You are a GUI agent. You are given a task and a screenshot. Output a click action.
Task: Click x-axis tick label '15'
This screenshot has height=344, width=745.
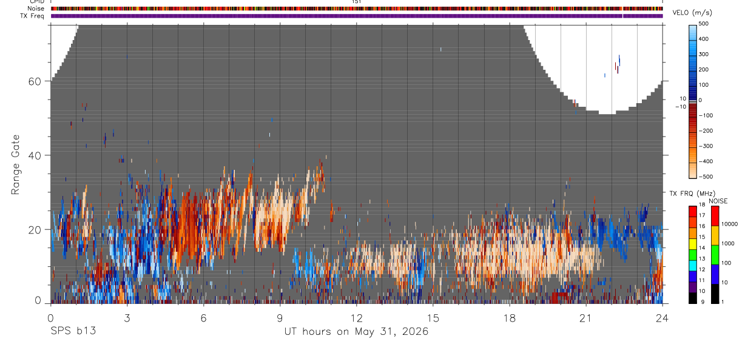(x=433, y=317)
